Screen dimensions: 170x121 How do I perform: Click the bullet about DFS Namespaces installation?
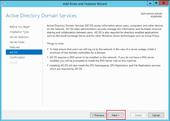105,67
